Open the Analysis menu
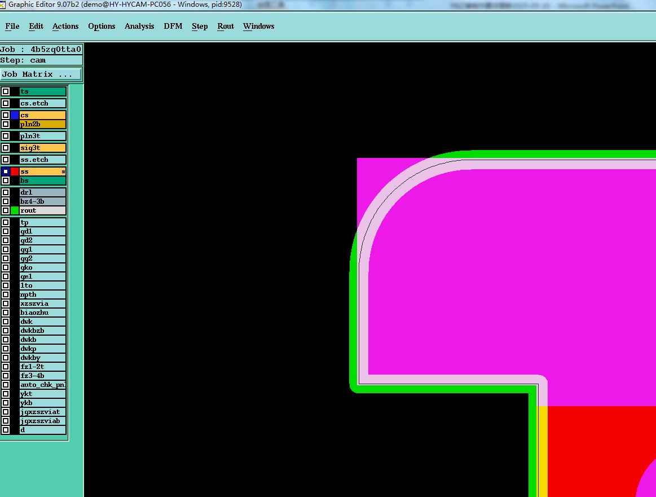Screen dimensions: 656x497 pyautogui.click(x=139, y=26)
